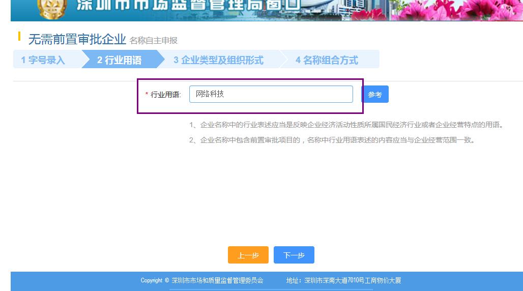Open step 4 名称组合方式
523x291 pixels.
point(327,60)
